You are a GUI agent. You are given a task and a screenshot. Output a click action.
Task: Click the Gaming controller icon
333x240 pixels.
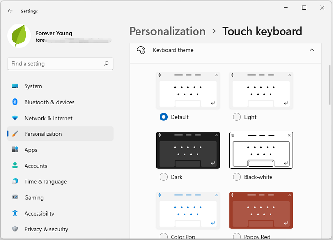pos(15,197)
